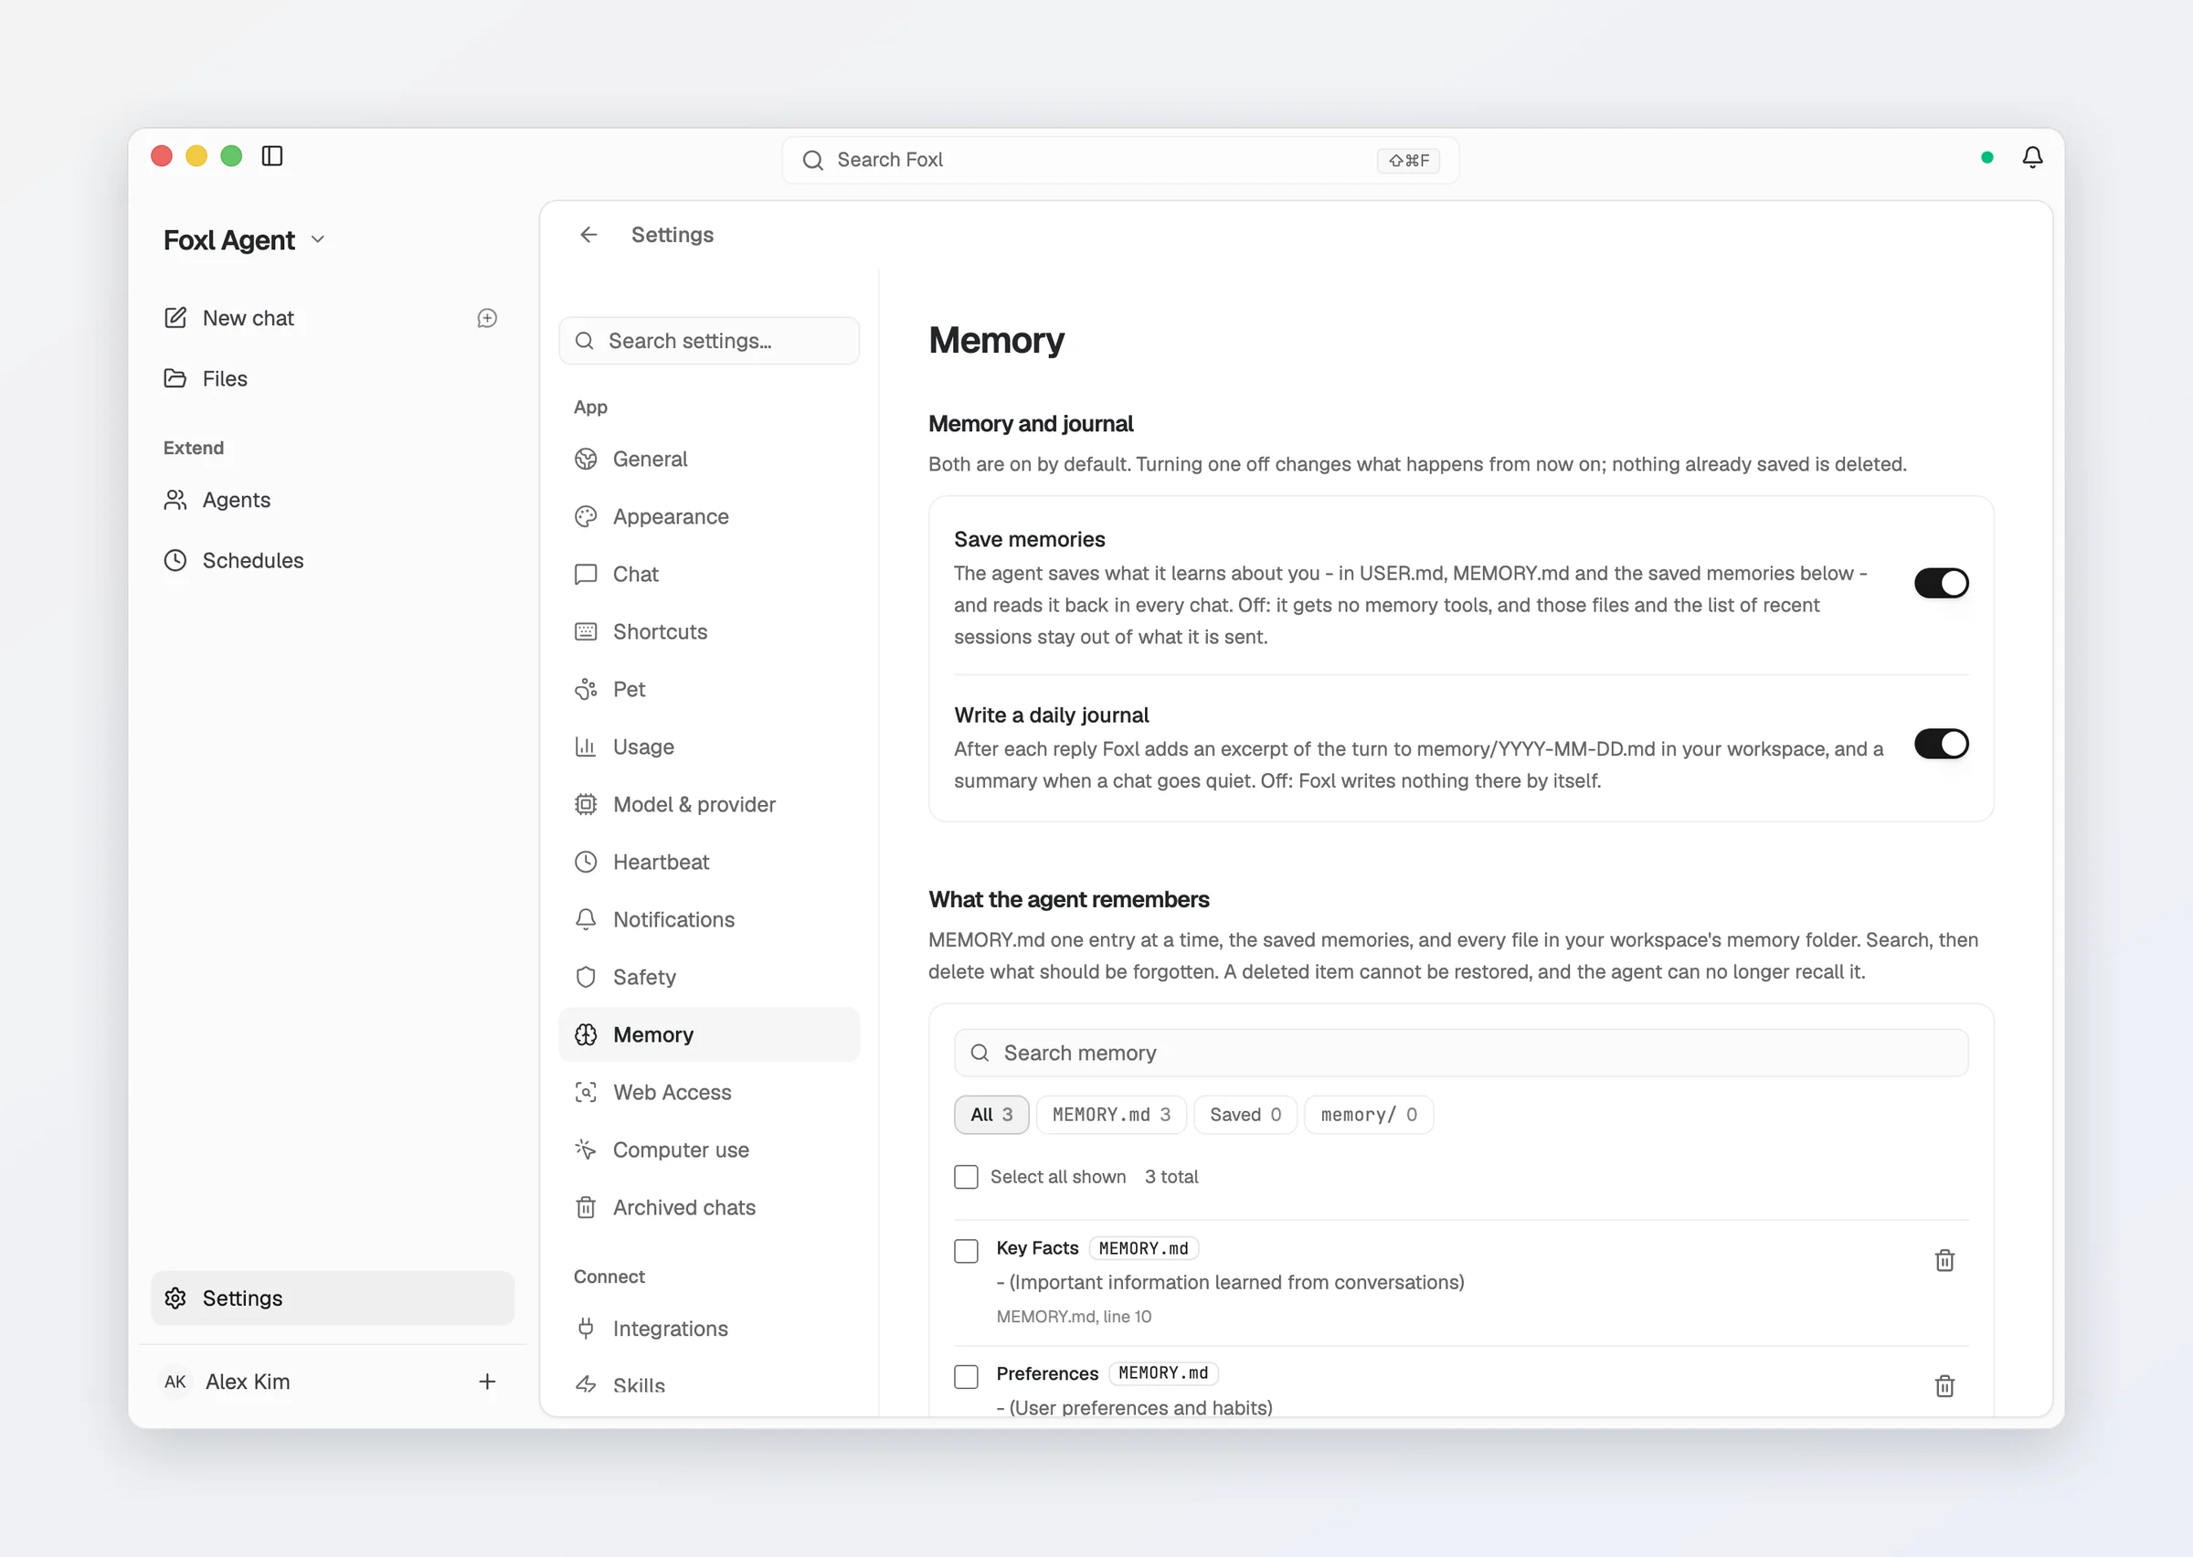The width and height of the screenshot is (2193, 1557).
Task: Tick the Preferences checkbox
Action: [x=966, y=1377]
